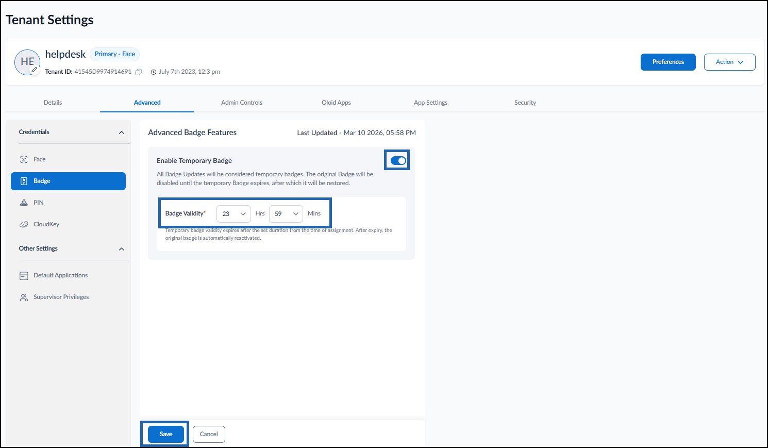Switch to the Details tab
This screenshot has width=768, height=448.
tap(53, 103)
